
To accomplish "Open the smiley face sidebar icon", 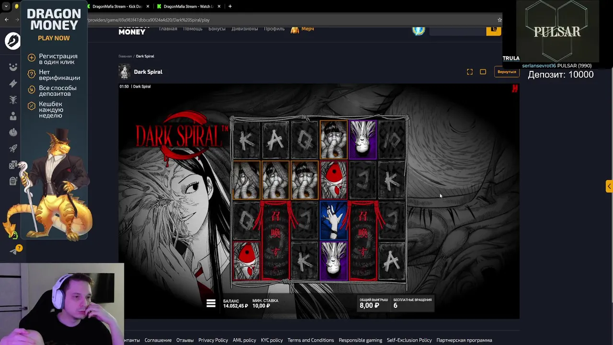I will click(13, 67).
